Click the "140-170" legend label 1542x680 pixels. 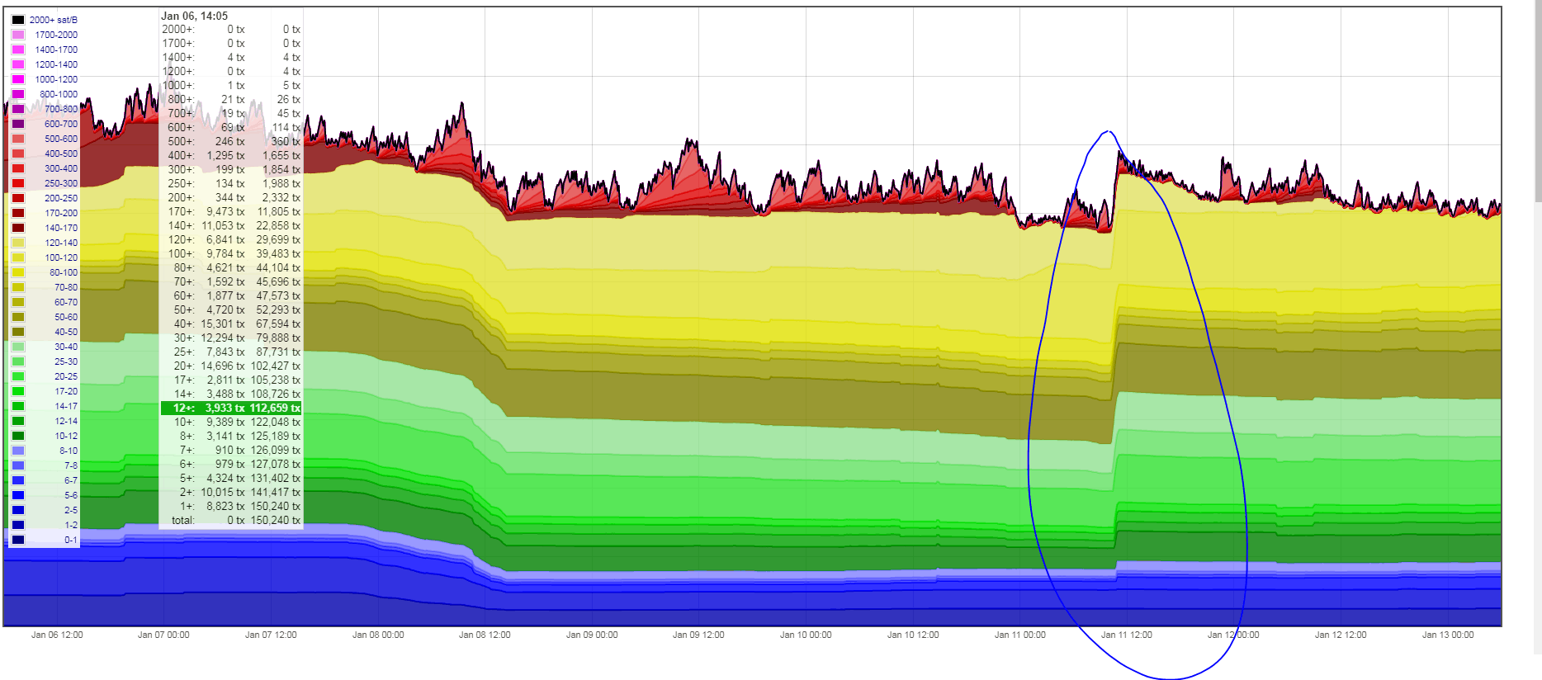click(x=61, y=228)
